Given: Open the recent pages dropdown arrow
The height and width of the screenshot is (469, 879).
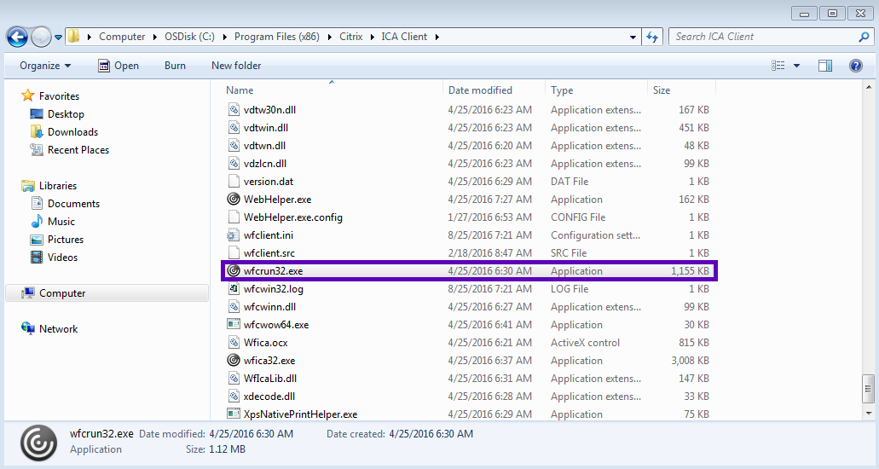Looking at the screenshot, I should coord(58,38).
